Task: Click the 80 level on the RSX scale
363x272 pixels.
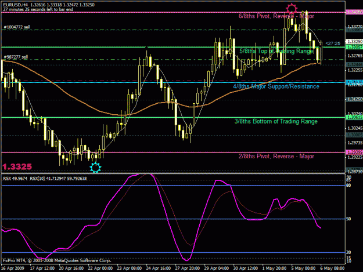Action: click(x=348, y=186)
